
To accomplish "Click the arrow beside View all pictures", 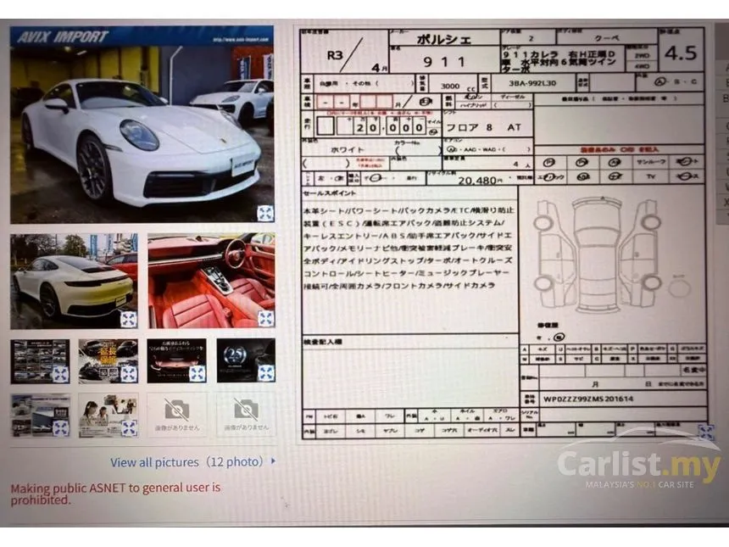I will coord(273,461).
